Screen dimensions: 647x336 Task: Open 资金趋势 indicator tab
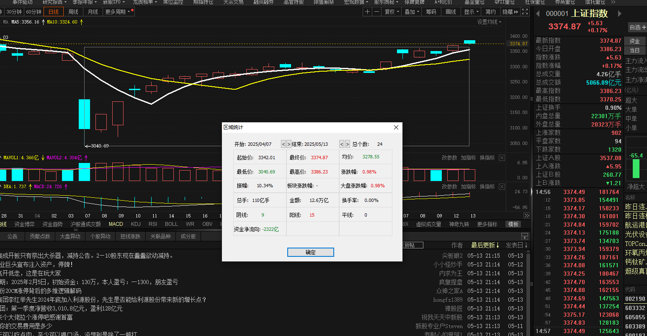tap(53, 224)
